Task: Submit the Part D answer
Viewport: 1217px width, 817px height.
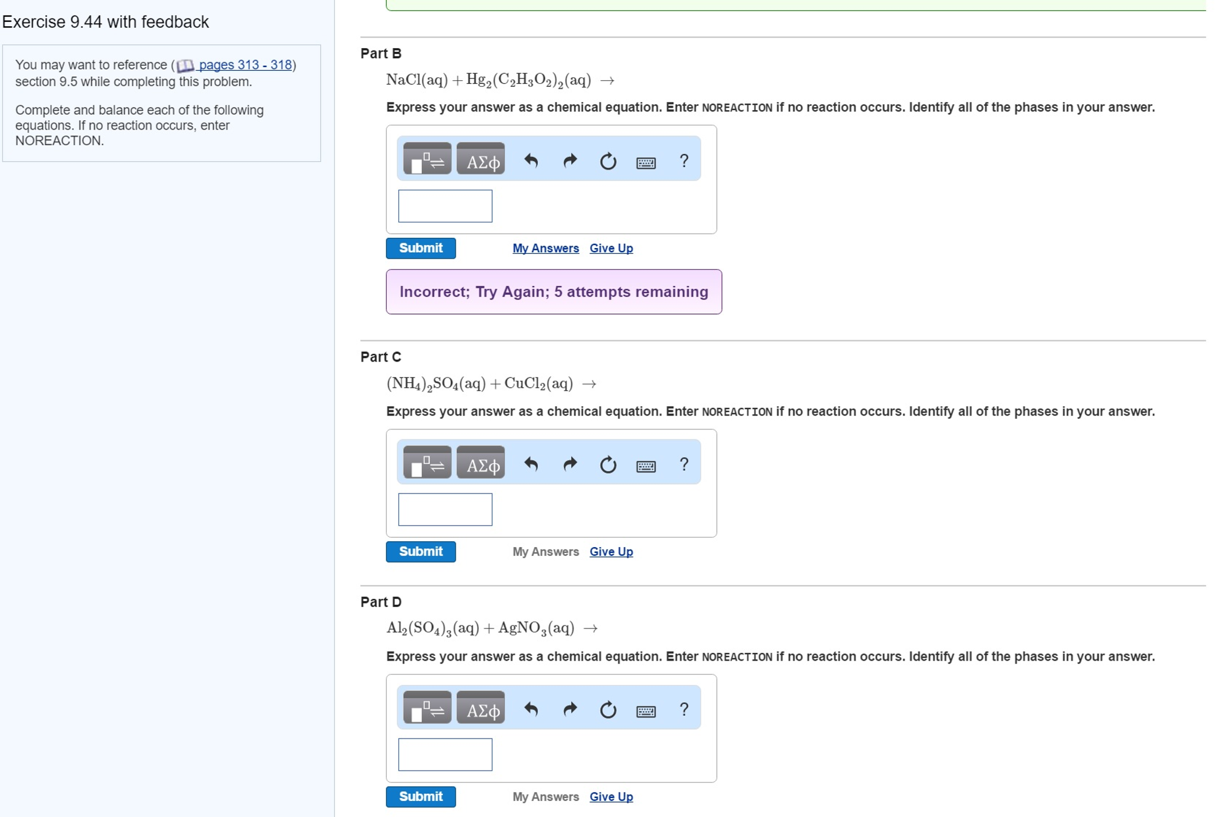Action: (421, 796)
